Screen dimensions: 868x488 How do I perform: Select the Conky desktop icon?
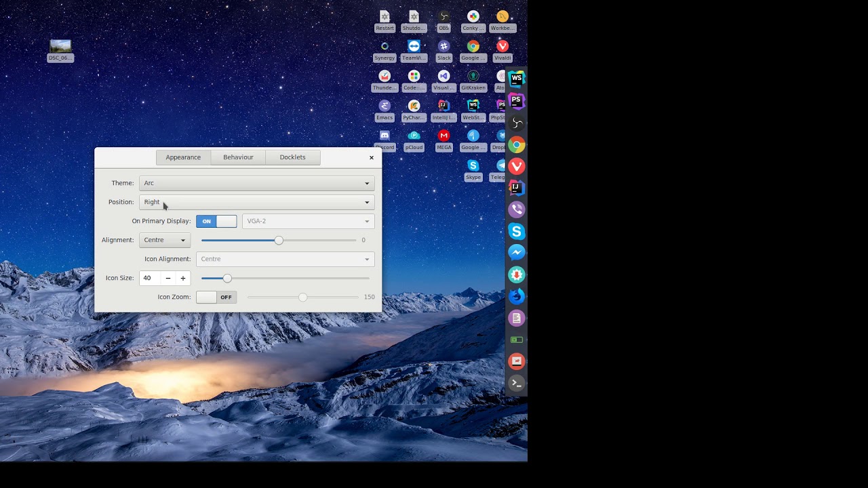click(473, 21)
